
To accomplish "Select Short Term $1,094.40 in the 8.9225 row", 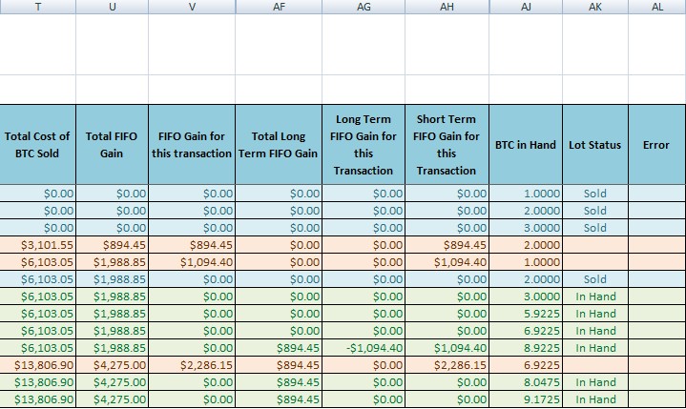I will coord(447,348).
